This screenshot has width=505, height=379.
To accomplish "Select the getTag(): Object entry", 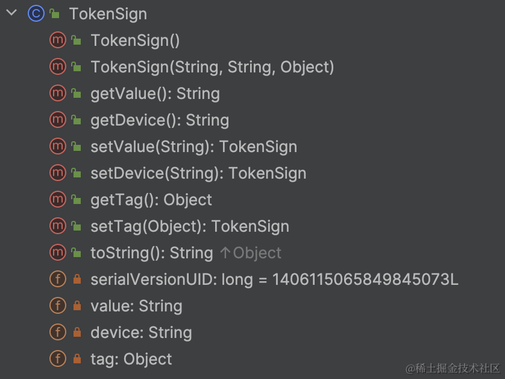I will pyautogui.click(x=151, y=200).
